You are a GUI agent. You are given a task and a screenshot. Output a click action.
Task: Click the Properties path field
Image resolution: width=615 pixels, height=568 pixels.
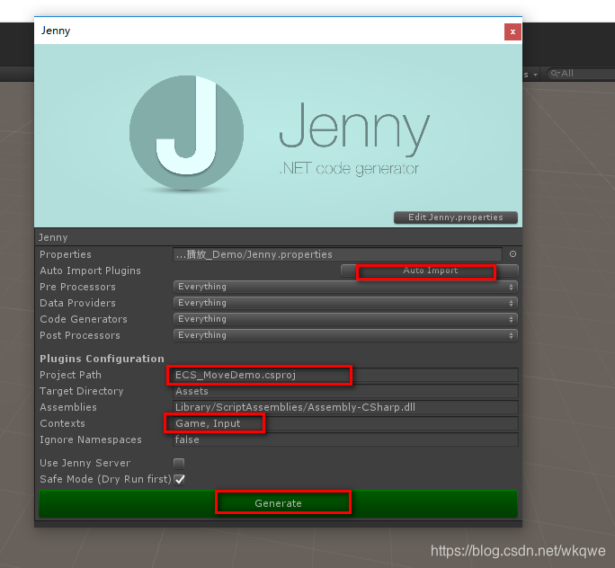pyautogui.click(x=337, y=254)
